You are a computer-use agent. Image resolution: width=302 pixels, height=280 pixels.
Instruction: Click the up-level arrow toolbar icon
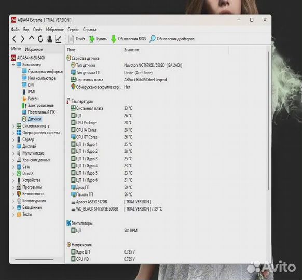[32, 38]
